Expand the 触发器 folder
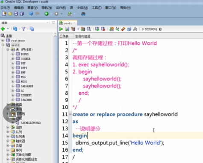Image resolution: width=203 pixels, height=163 pixels. (8, 141)
